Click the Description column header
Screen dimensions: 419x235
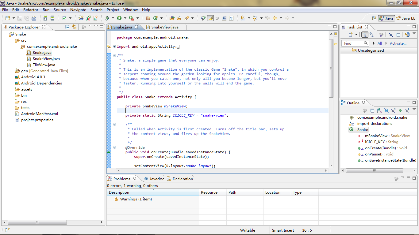[x=153, y=192]
